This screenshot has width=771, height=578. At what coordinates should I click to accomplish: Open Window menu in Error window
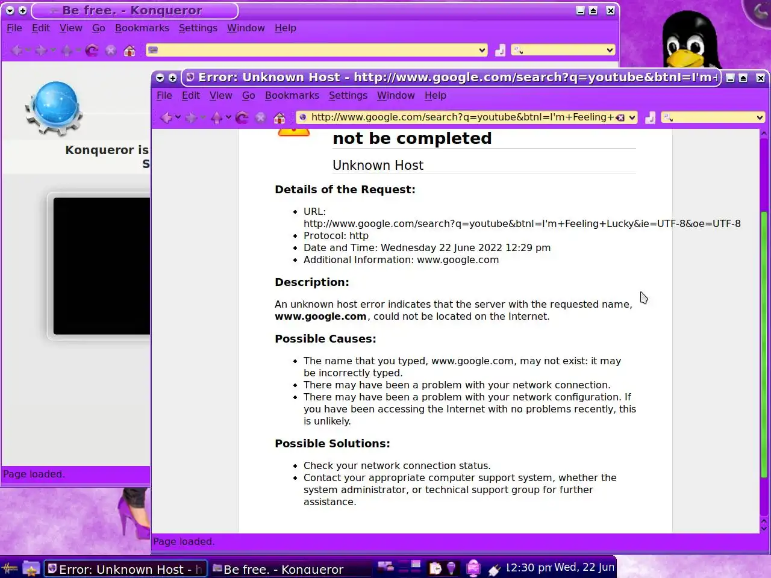click(396, 95)
